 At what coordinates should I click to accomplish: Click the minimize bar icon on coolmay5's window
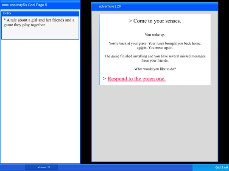pos(5,5)
